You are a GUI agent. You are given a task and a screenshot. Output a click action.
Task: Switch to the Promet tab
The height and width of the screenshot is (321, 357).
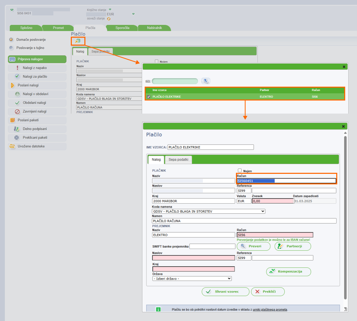pyautogui.click(x=58, y=28)
